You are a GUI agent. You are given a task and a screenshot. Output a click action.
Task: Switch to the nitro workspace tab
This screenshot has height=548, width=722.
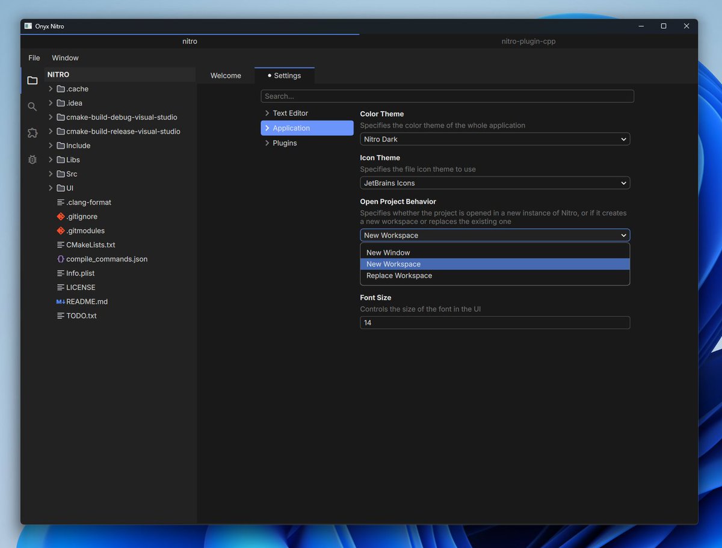[x=190, y=42]
